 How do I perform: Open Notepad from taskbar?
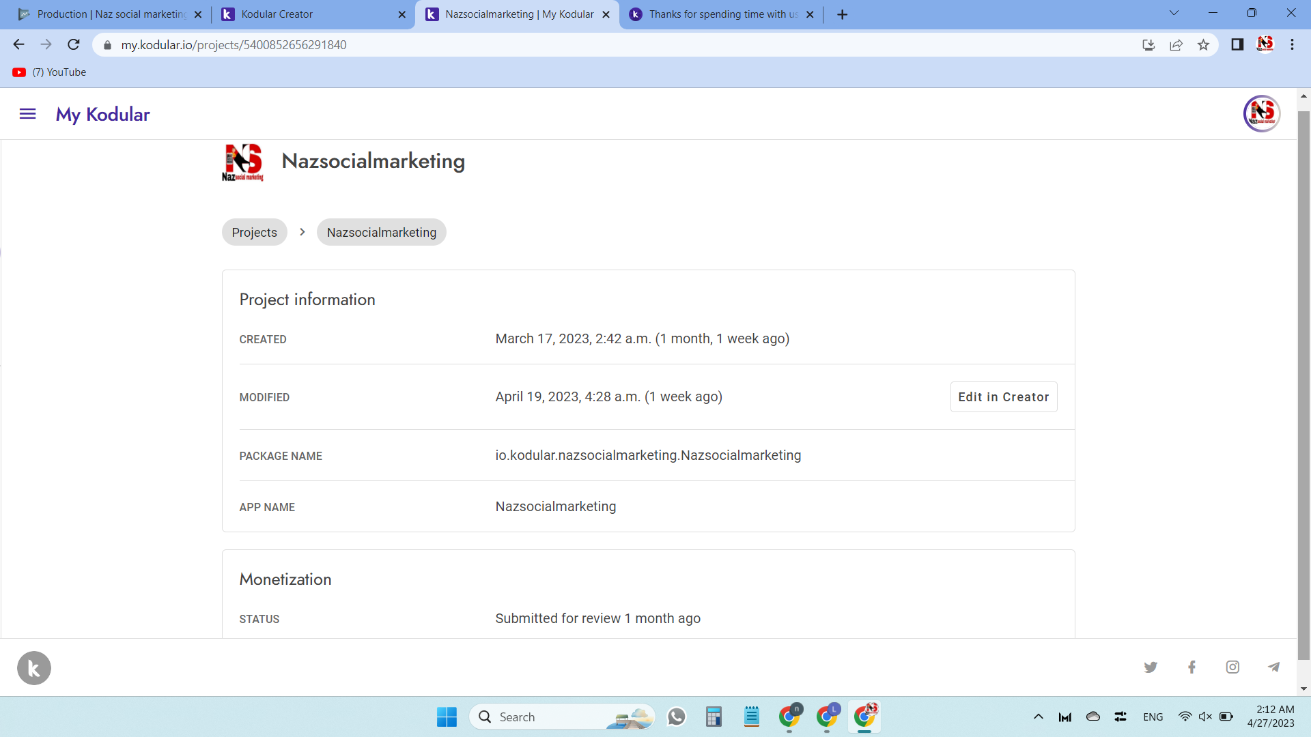[x=752, y=717]
